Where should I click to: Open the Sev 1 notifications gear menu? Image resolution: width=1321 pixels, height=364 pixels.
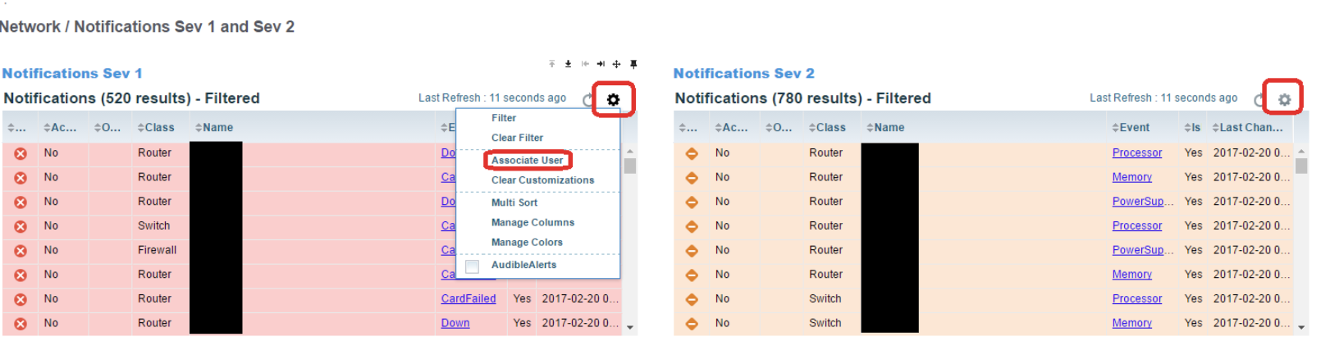pos(613,100)
